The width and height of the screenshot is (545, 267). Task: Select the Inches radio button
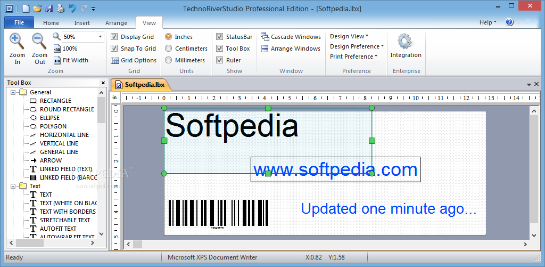[169, 37]
